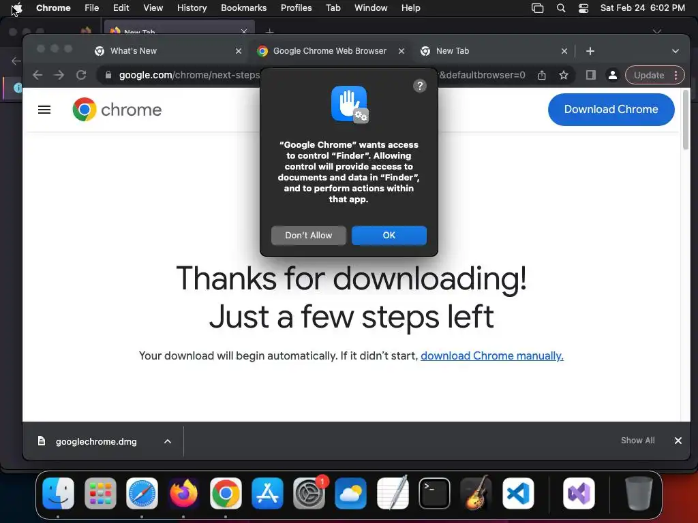Open a new tab with plus button

590,51
